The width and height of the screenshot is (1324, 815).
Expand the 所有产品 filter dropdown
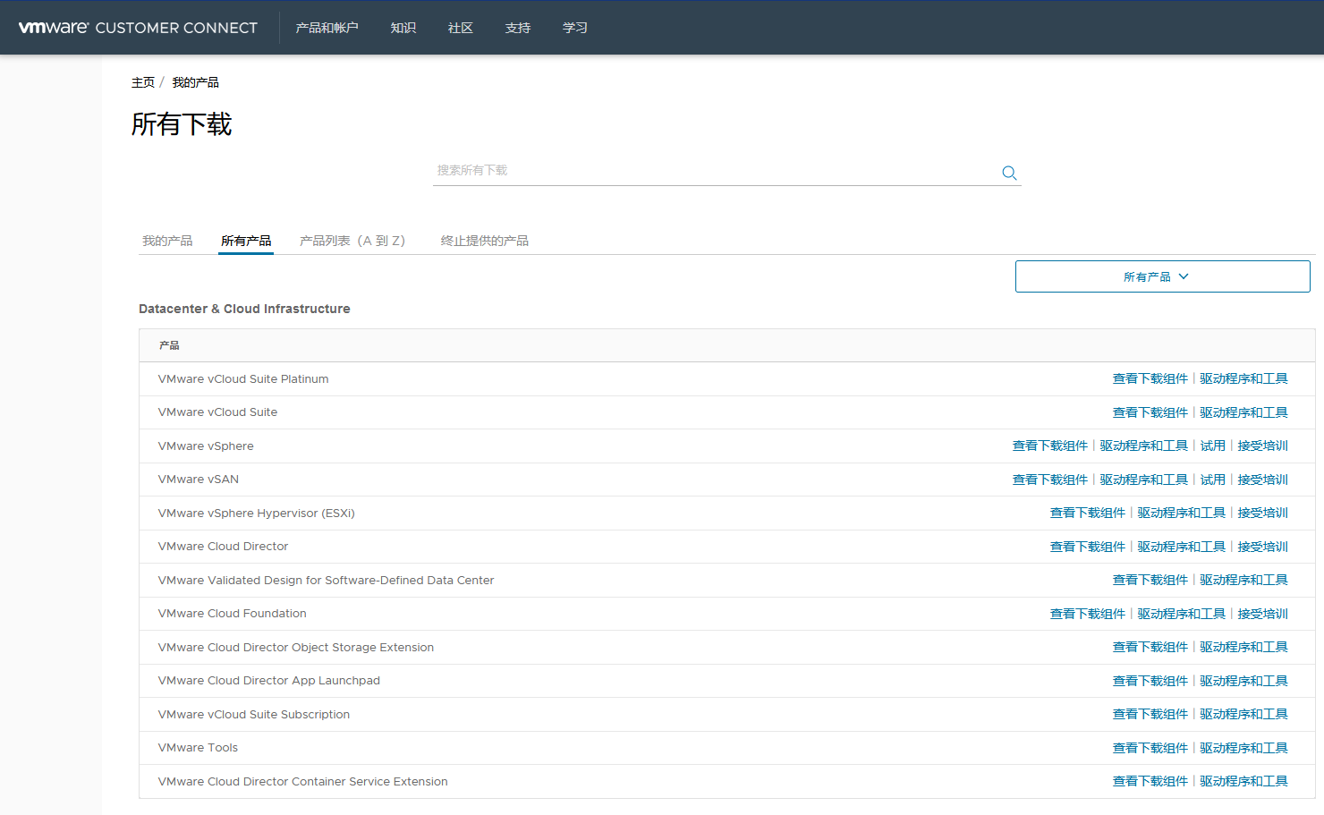tap(1162, 276)
